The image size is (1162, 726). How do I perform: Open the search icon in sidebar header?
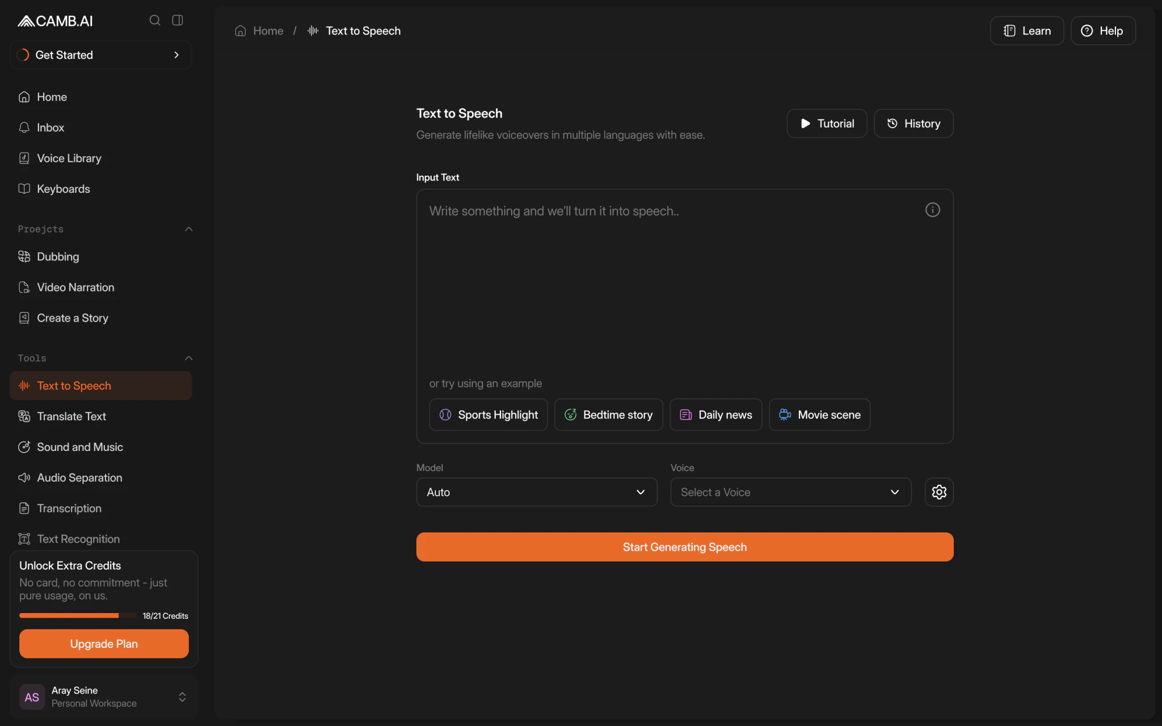(x=154, y=20)
